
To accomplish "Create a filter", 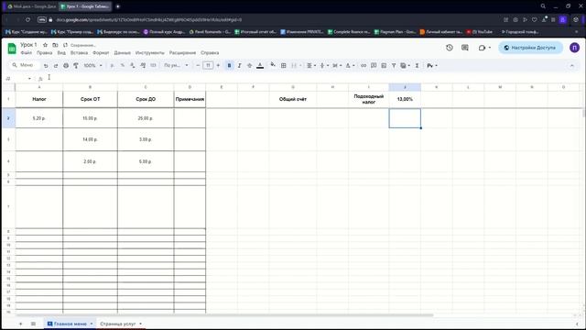I will tap(394, 65).
